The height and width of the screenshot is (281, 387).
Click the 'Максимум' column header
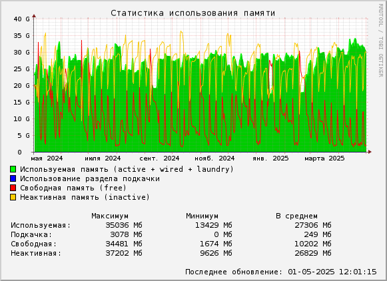point(110,216)
